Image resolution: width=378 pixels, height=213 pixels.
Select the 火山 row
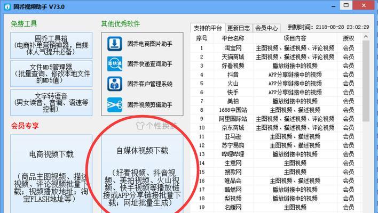[276, 84]
